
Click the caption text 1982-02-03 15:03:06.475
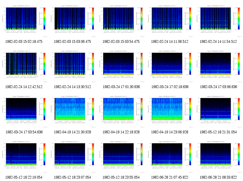tap(72, 42)
